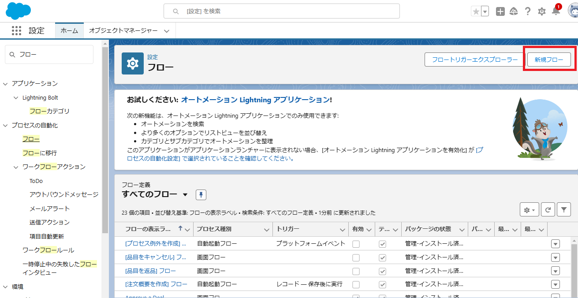Open トリガー column header menu chevron
Viewport: 578px width, 298px height.
click(x=343, y=230)
